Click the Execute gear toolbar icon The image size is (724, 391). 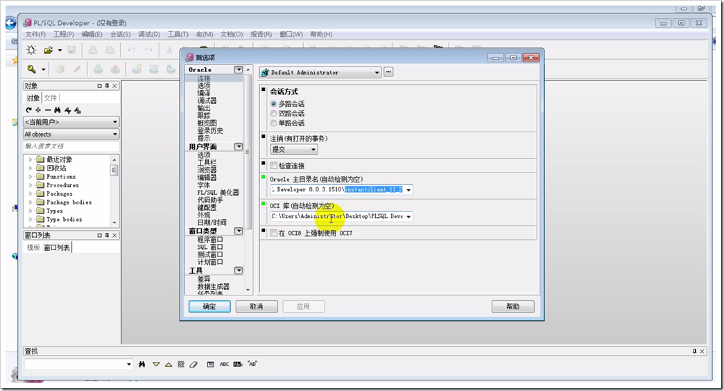(x=60, y=69)
